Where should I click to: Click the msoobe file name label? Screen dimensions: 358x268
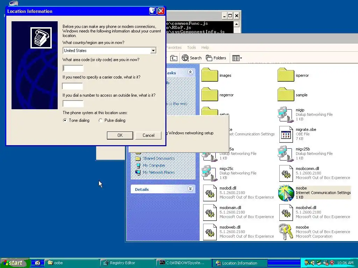pos(302,227)
